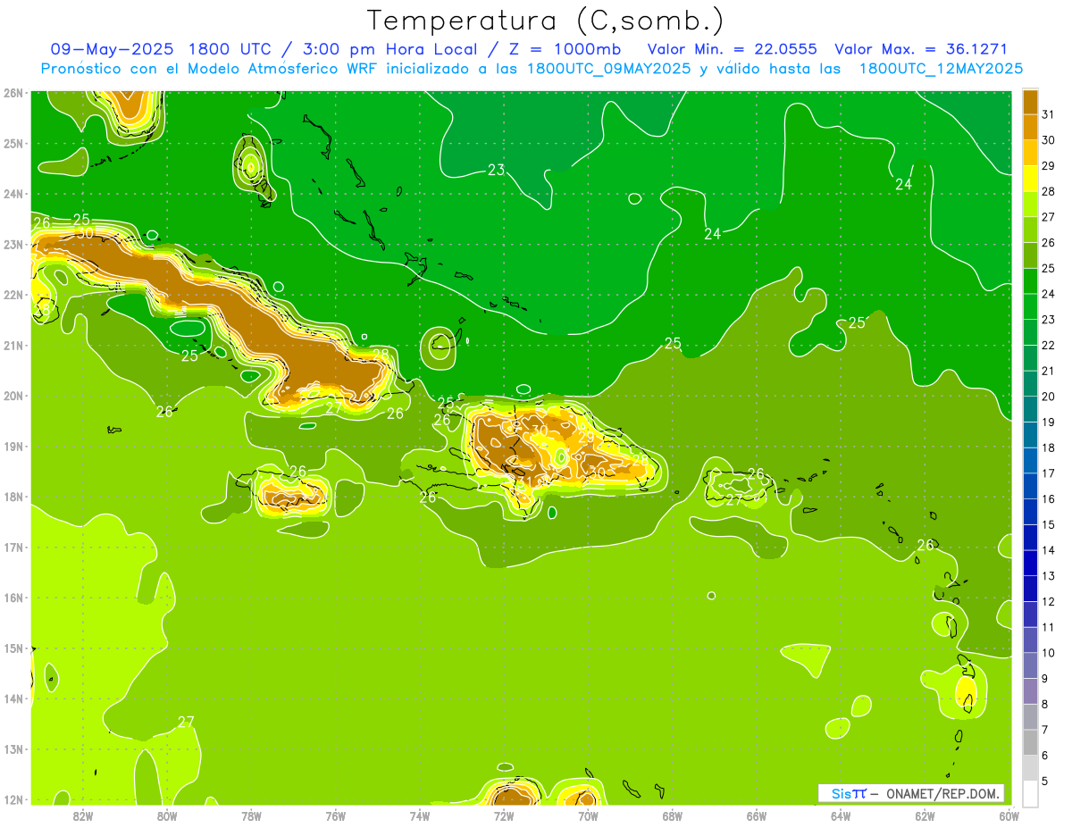Image resolution: width=1072 pixels, height=828 pixels.
Task: Click the 64W longitude axis label
Action: (841, 815)
